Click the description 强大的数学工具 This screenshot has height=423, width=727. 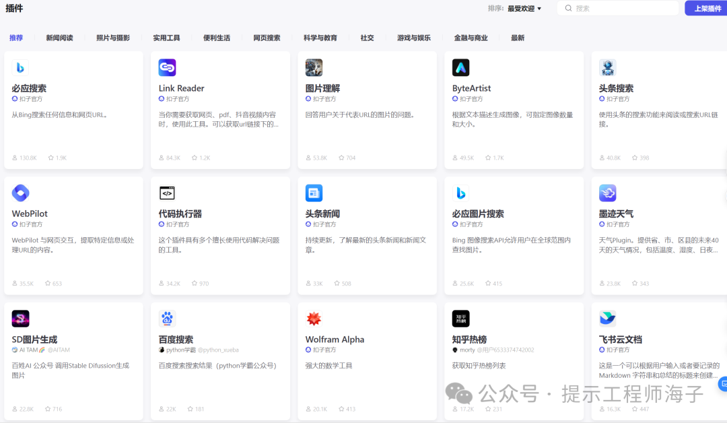click(x=328, y=366)
